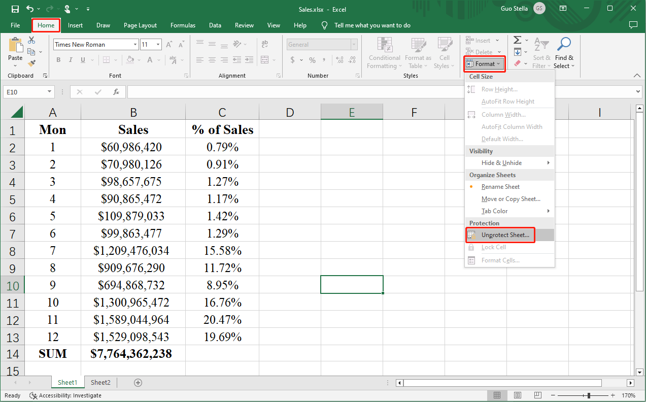Open the Share comments icon at top right
The height and width of the screenshot is (402, 646).
[x=633, y=25]
